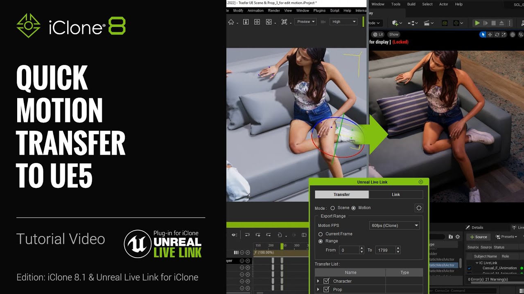Screen dimensions: 524x294
Task: Select the Motion mode radio button
Action: point(353,208)
